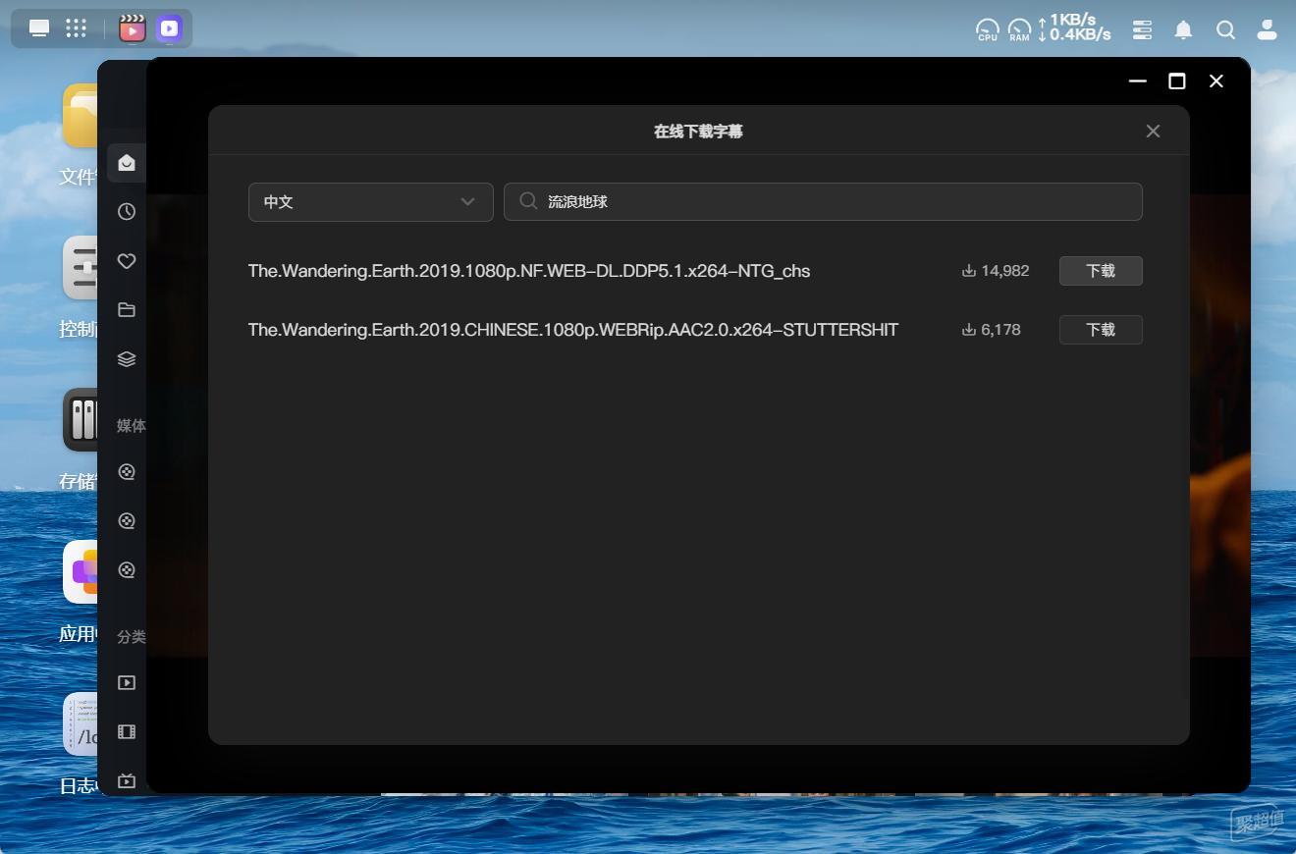Check the CPU usage indicator
The height and width of the screenshot is (854, 1296).
[988, 30]
